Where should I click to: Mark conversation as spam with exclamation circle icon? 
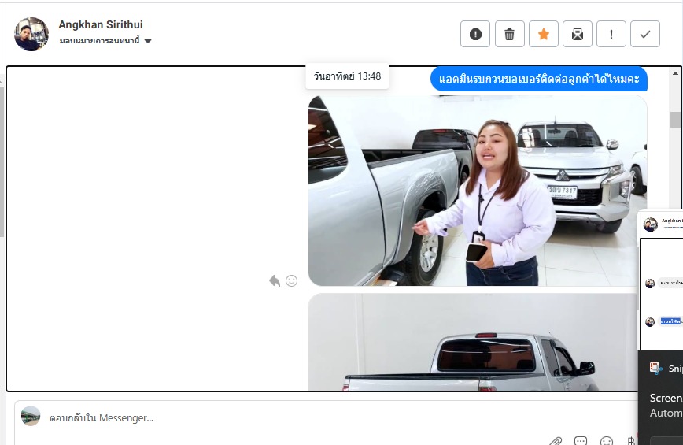click(475, 34)
